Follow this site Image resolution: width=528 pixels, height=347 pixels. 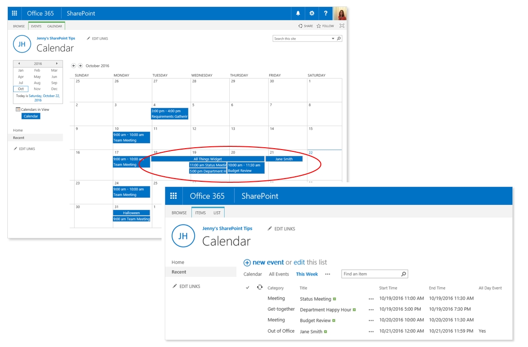[325, 26]
